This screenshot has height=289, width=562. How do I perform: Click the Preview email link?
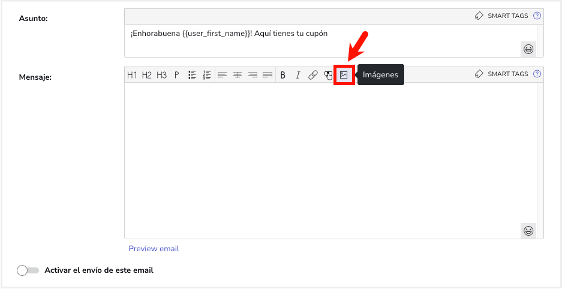click(154, 249)
